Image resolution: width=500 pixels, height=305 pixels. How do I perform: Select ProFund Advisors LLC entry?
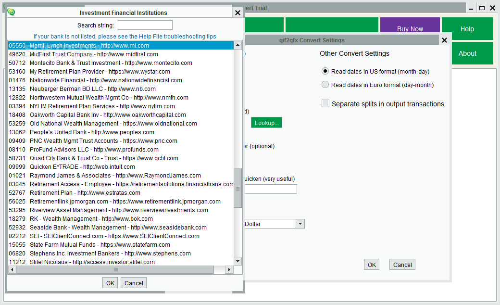pyautogui.click(x=121, y=149)
